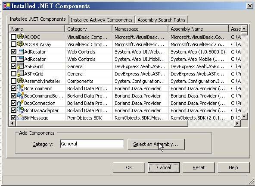Screen dimensions: 255x186
Task: Click the horizontal scrollbar thumb
Action: coord(102,123)
